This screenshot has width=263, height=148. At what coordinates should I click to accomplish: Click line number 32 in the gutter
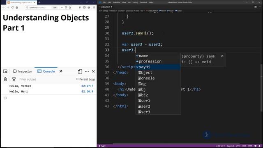[x=107, y=44]
